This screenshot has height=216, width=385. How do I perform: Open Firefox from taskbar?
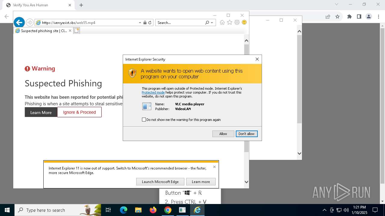pos(153,210)
